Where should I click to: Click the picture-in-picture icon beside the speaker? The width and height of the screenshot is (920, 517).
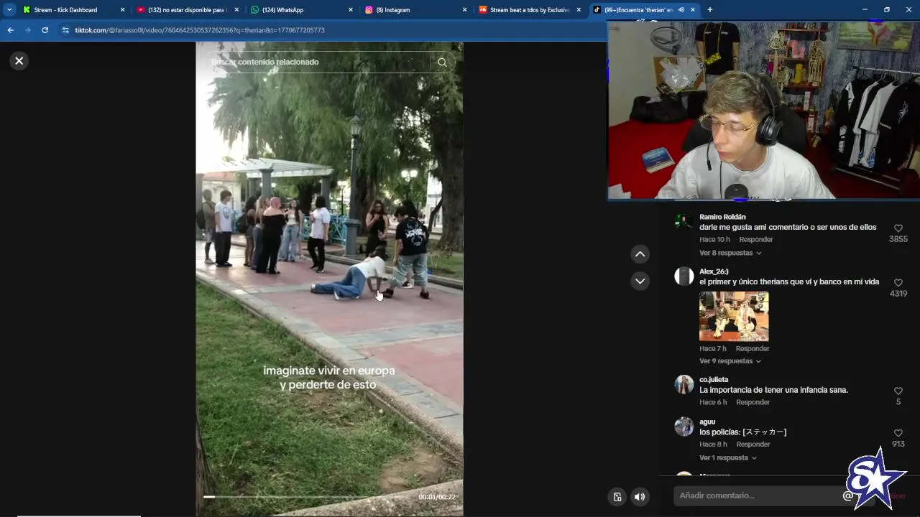[x=617, y=497]
